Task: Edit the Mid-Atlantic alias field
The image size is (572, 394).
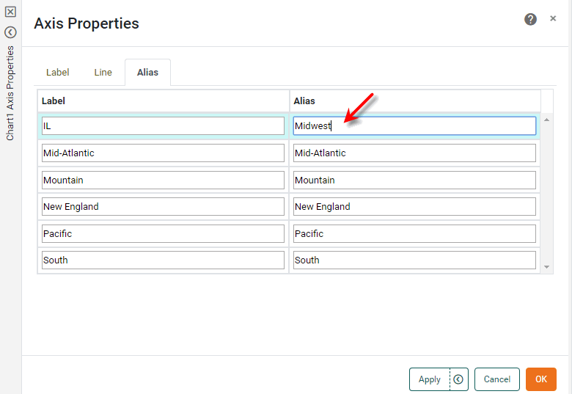Action: pyautogui.click(x=414, y=153)
